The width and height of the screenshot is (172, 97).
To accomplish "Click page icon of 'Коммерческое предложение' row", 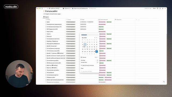I will coord(46,25).
